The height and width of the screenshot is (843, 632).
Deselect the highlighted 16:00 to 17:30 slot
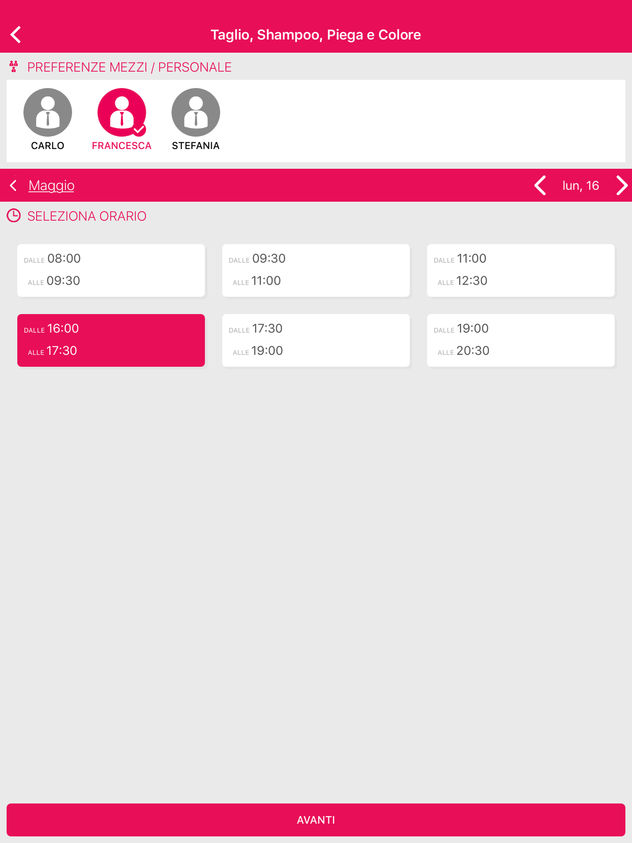111,340
